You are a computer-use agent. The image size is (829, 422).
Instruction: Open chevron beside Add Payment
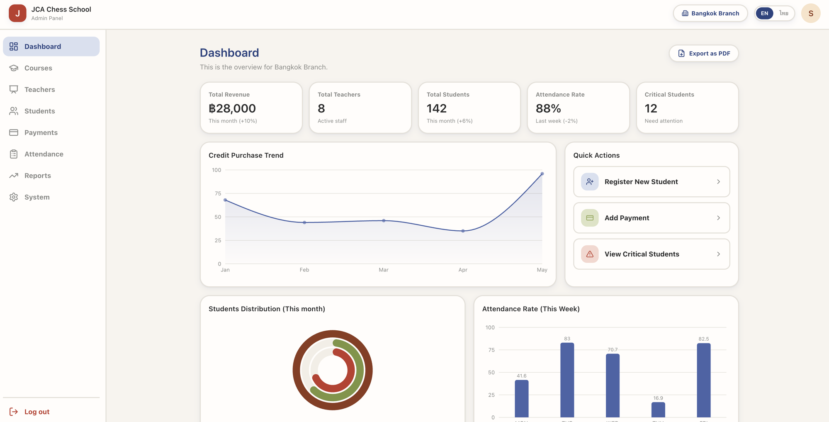(x=719, y=218)
